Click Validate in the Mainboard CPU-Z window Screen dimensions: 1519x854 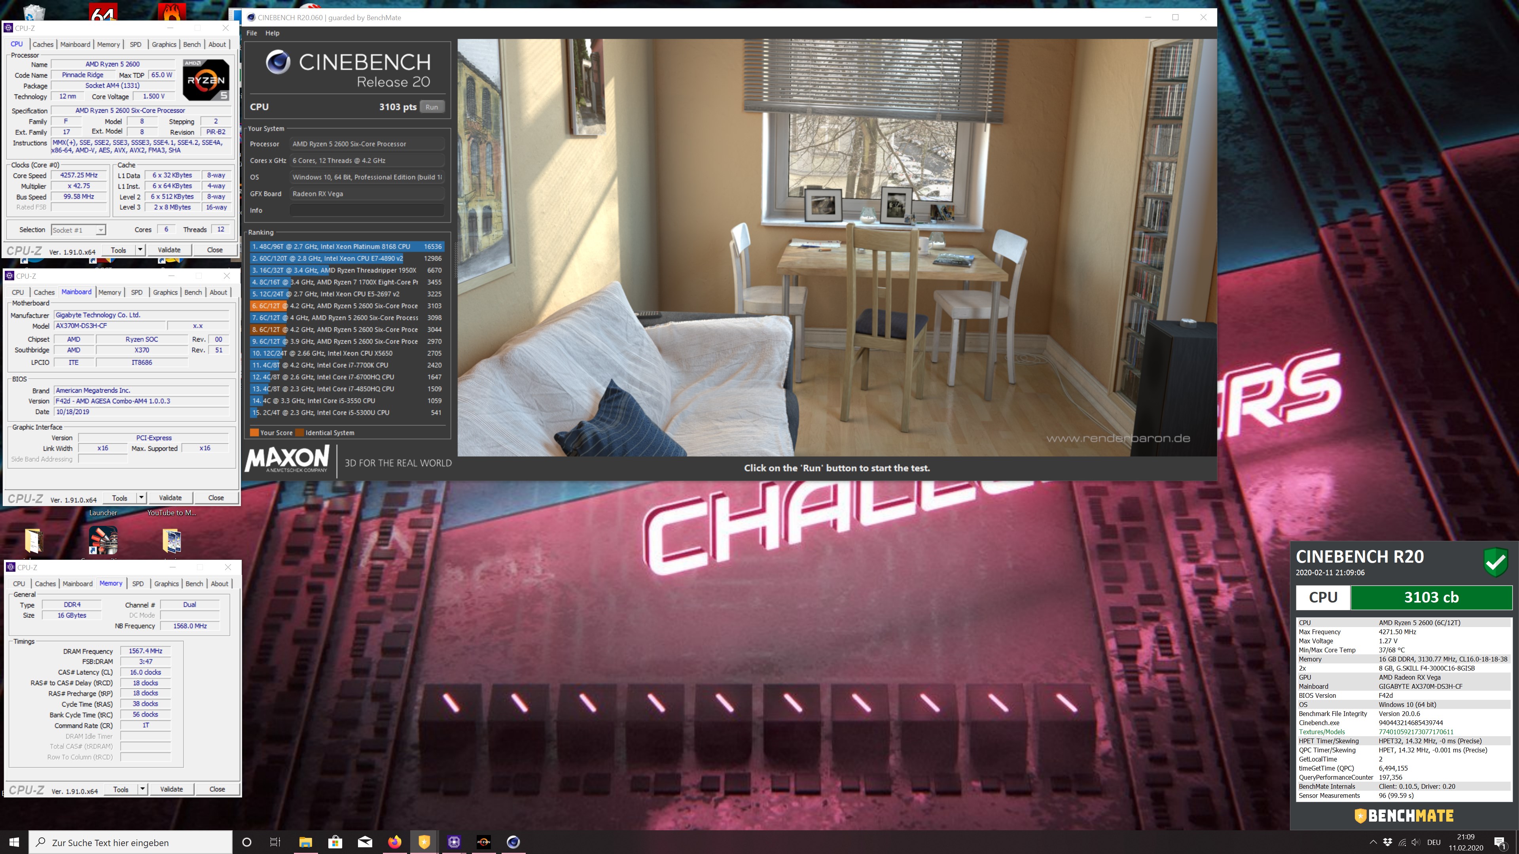(x=170, y=498)
